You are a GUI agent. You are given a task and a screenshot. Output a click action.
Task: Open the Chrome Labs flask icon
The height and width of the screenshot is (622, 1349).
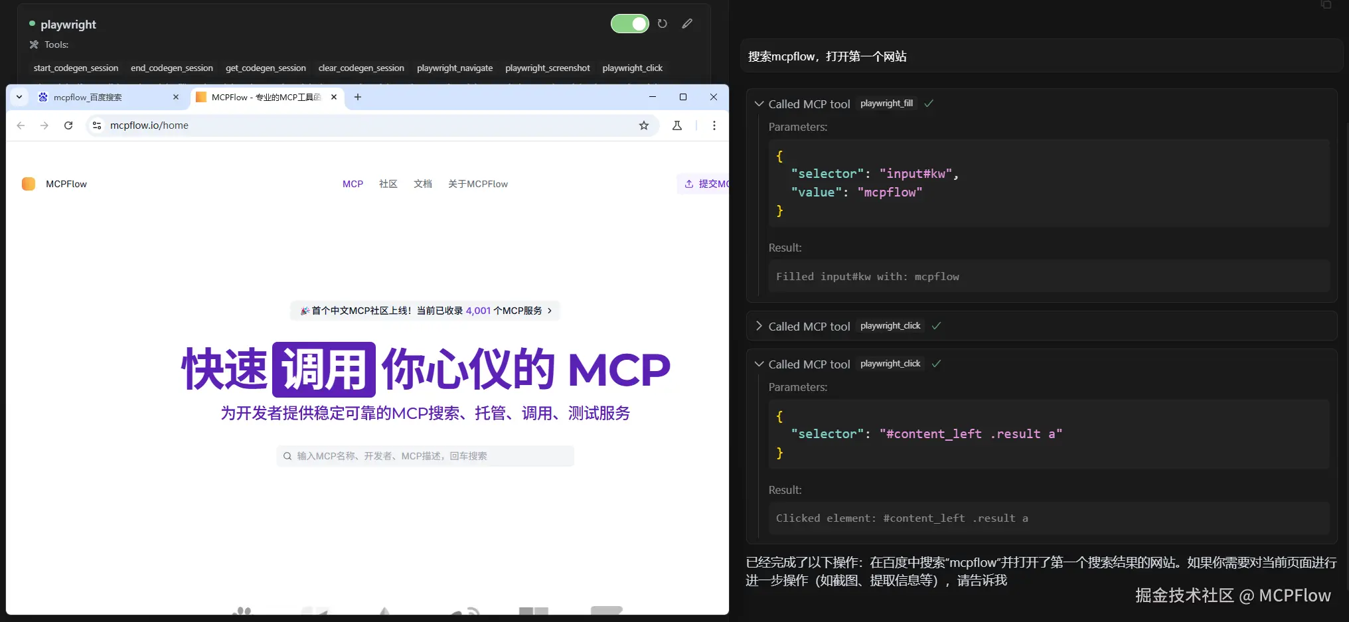[676, 125]
